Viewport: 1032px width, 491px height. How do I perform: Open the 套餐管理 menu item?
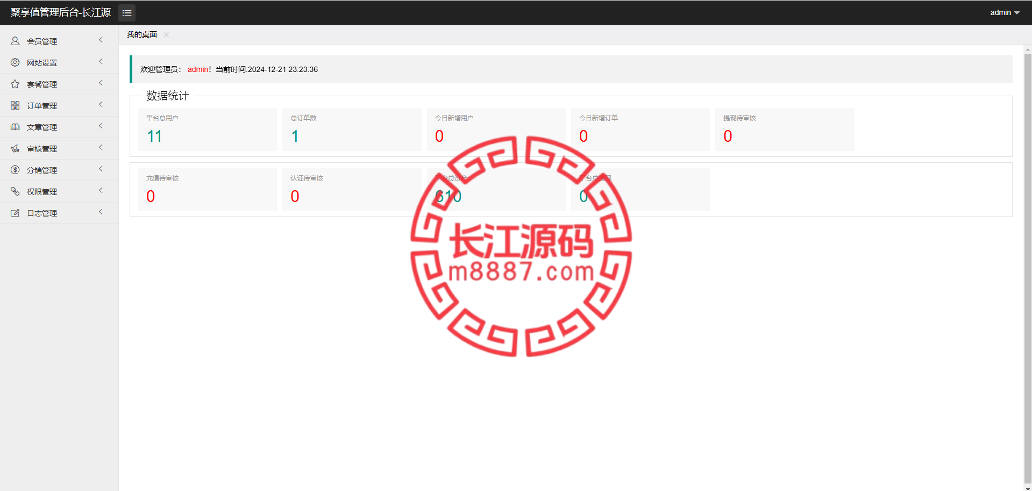(59, 84)
